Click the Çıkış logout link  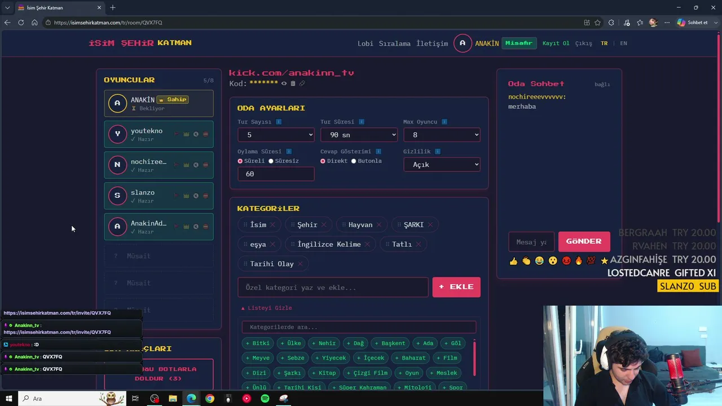584,43
